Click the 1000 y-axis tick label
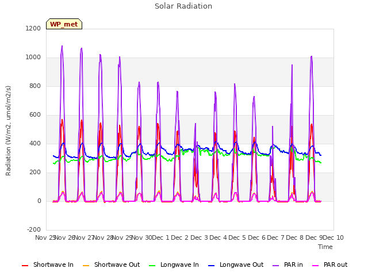368x276 pixels. pos(33,57)
